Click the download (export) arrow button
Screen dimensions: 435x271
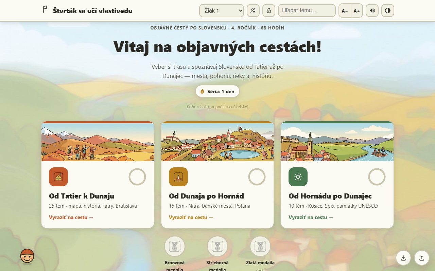(x=403, y=258)
